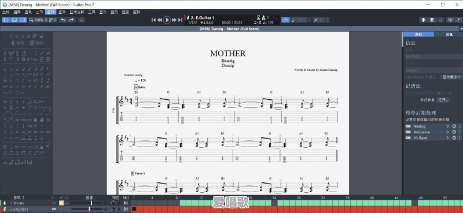Viewport: 463px width, 213px height.
Task: Click the Vocals track pan knob
Action: coord(113,203)
